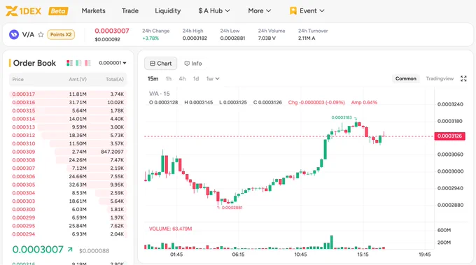Select the 4h timeframe
This screenshot has width=476, height=265.
[x=182, y=79]
